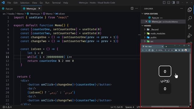The width and height of the screenshot is (194, 109).
Task: Open the Help menu
Action: tap(65, 3)
